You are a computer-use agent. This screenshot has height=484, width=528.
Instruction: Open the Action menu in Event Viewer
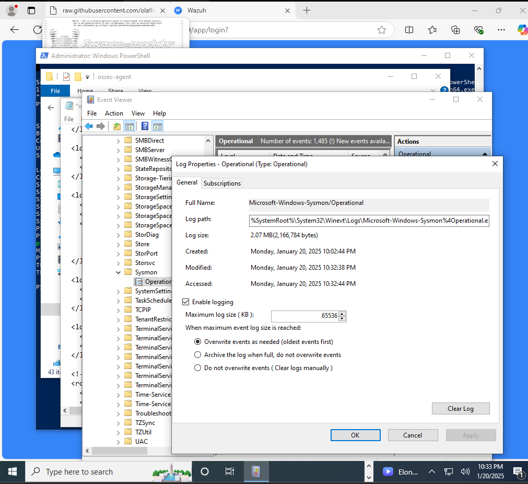point(114,113)
